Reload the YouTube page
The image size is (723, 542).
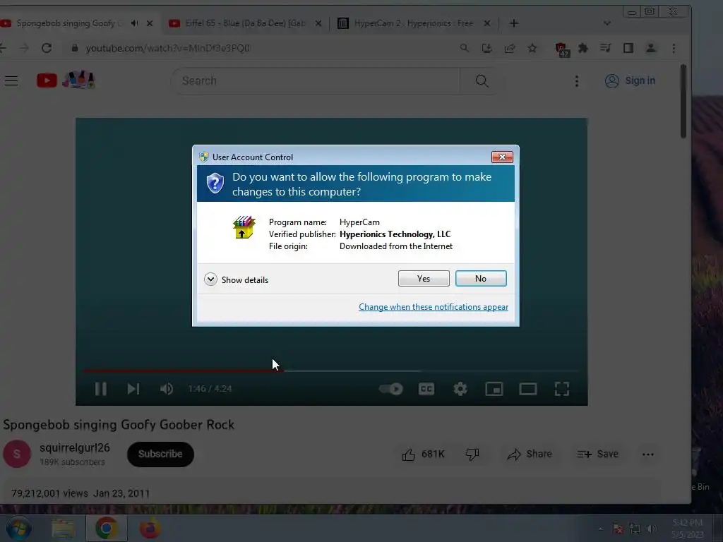coord(47,48)
